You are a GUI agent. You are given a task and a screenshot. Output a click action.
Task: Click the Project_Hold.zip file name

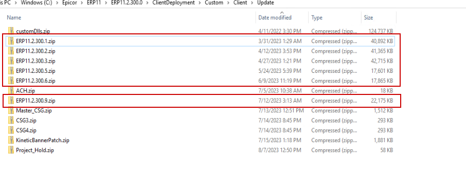(35, 150)
